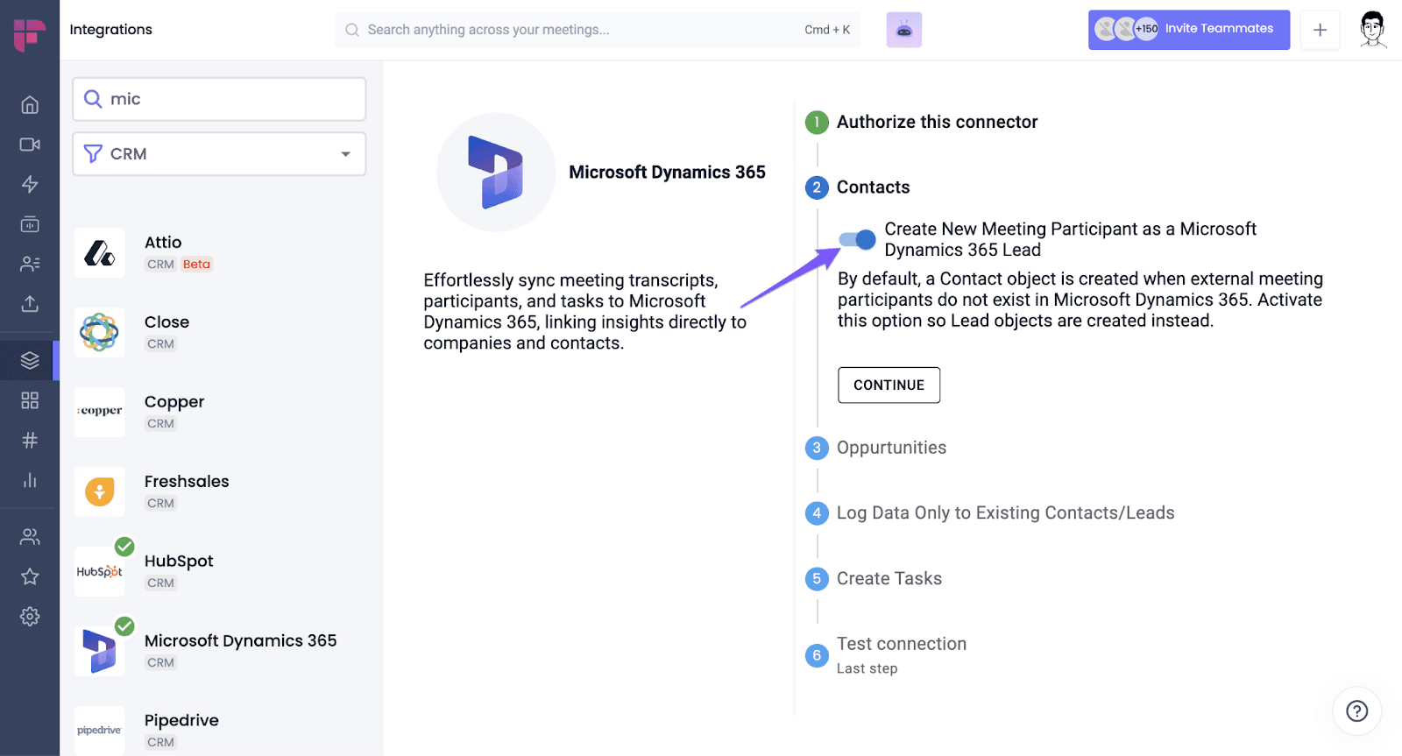Click the bot assistant icon in header
This screenshot has width=1402, height=756.
point(904,30)
